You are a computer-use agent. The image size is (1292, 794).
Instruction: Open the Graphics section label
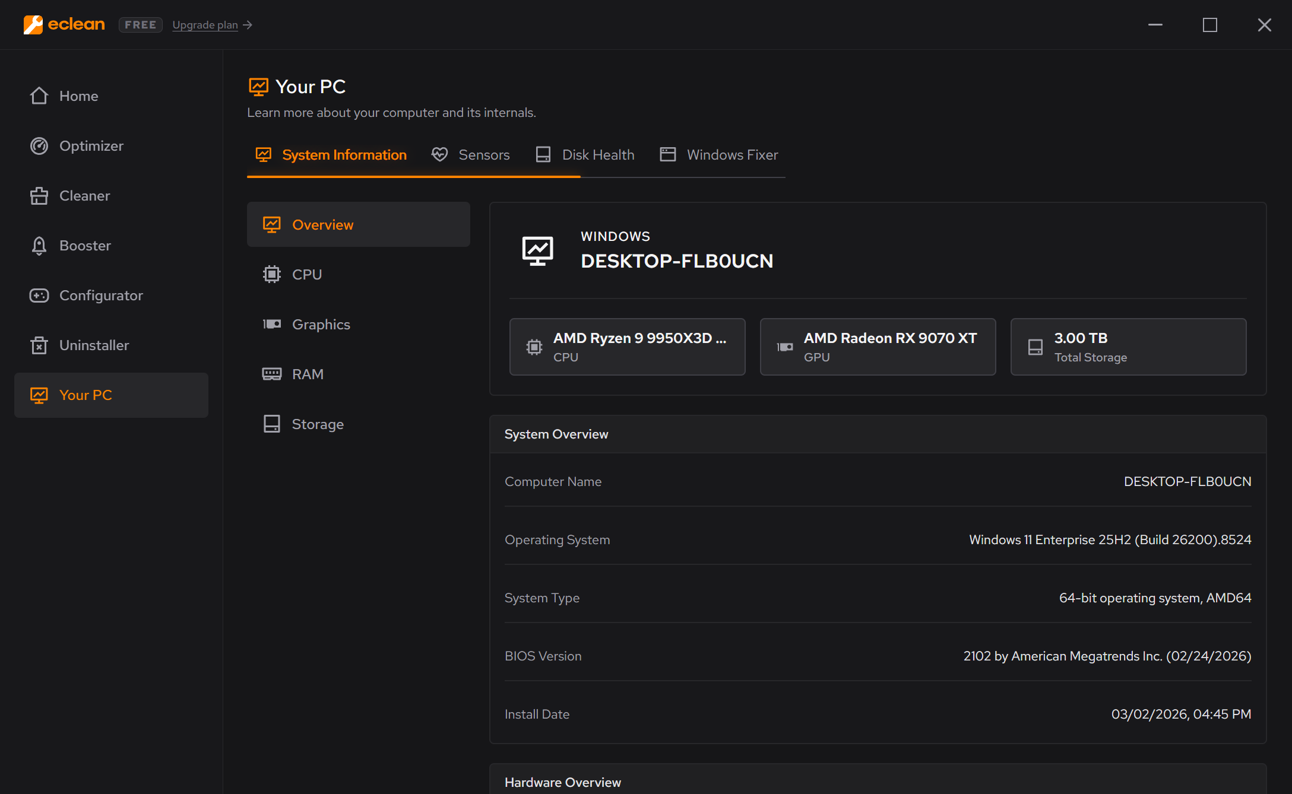(x=321, y=325)
